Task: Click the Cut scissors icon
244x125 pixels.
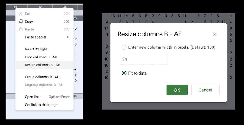Action: click(x=21, y=14)
